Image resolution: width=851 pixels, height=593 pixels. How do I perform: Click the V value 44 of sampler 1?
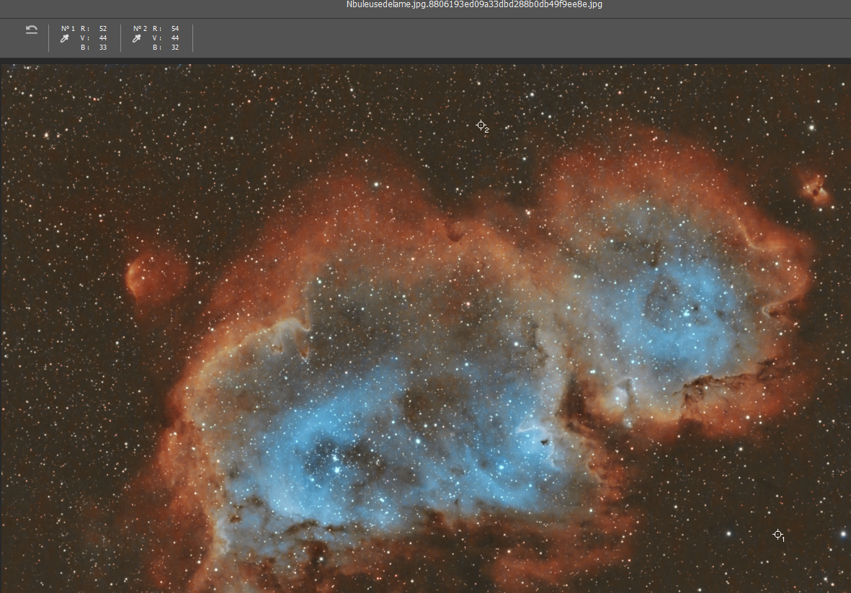pyautogui.click(x=103, y=38)
